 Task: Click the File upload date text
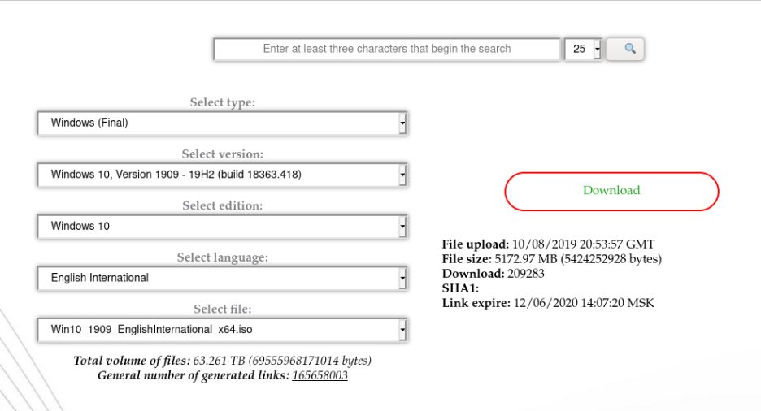(x=548, y=244)
